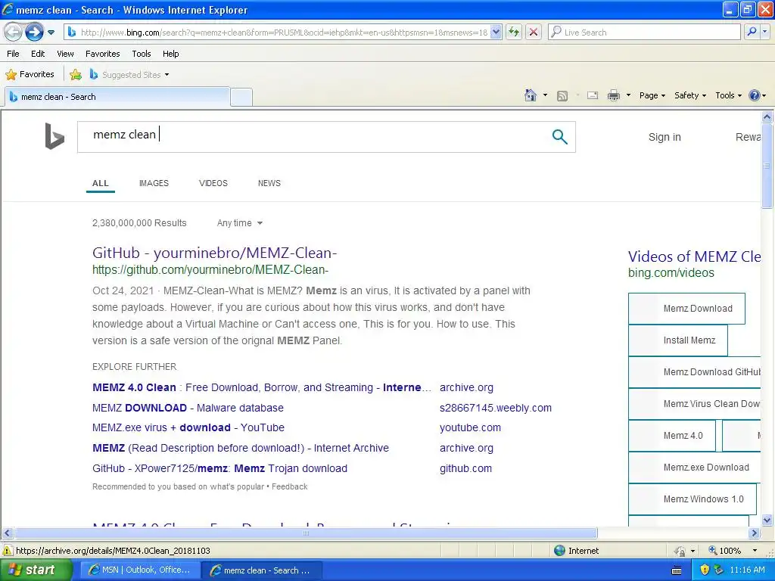
Task: Open the Page command bar menu
Action: tap(652, 95)
